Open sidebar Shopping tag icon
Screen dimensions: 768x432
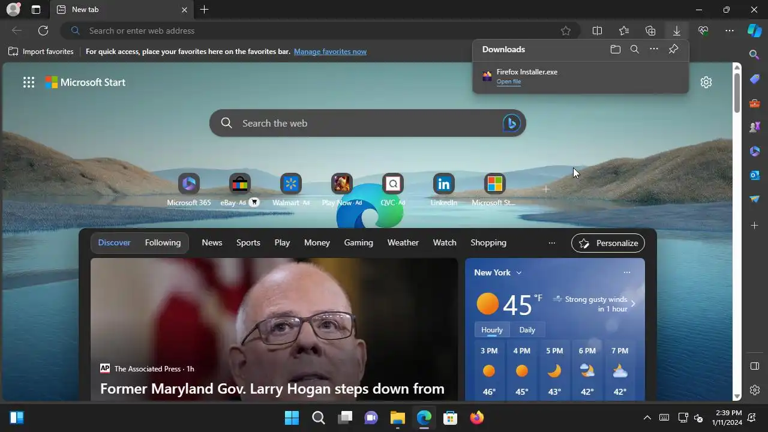(x=755, y=79)
